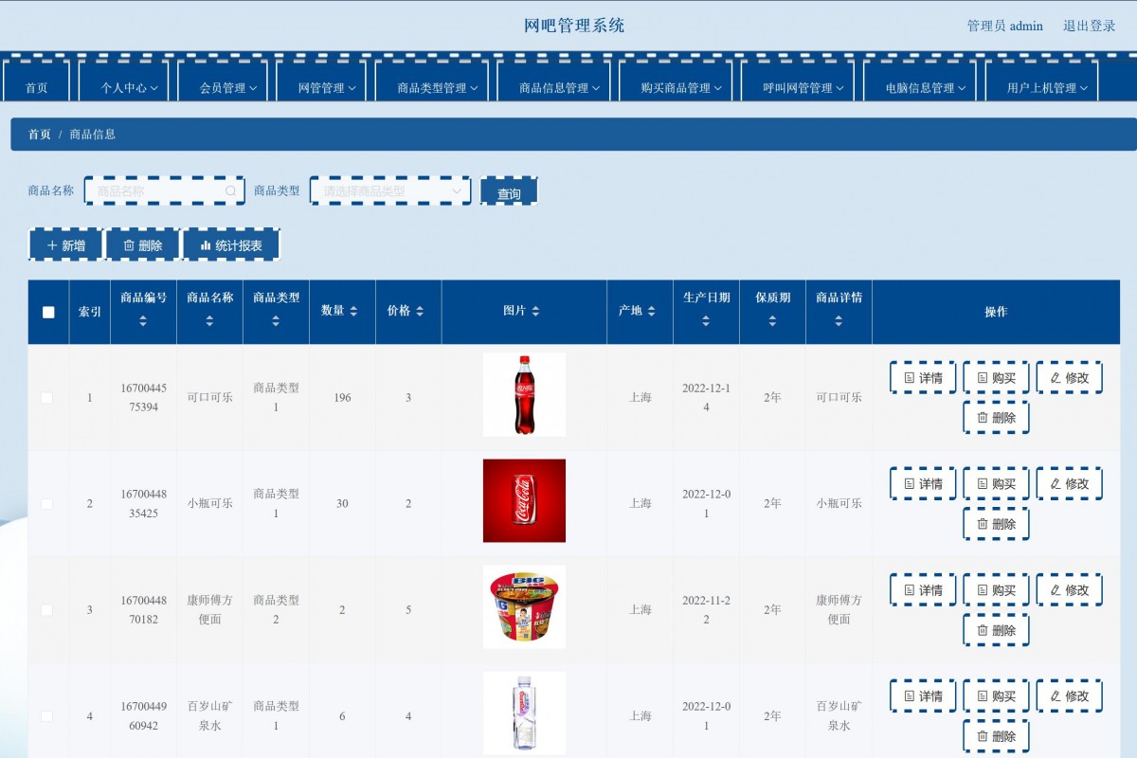This screenshot has height=758, width=1137.
Task: Click the 购买 icon for 小瓶可乐
Action: (983, 483)
